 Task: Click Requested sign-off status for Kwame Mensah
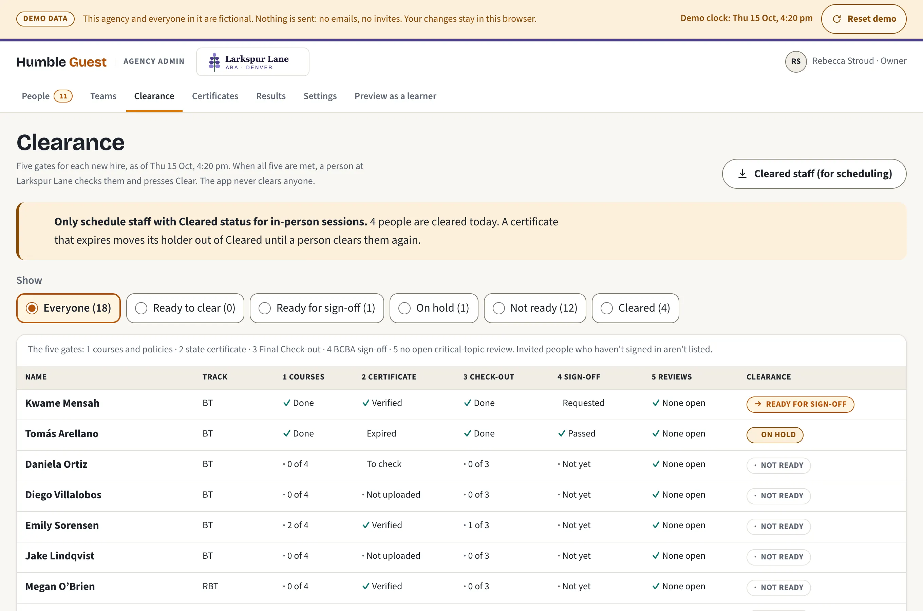(x=583, y=403)
